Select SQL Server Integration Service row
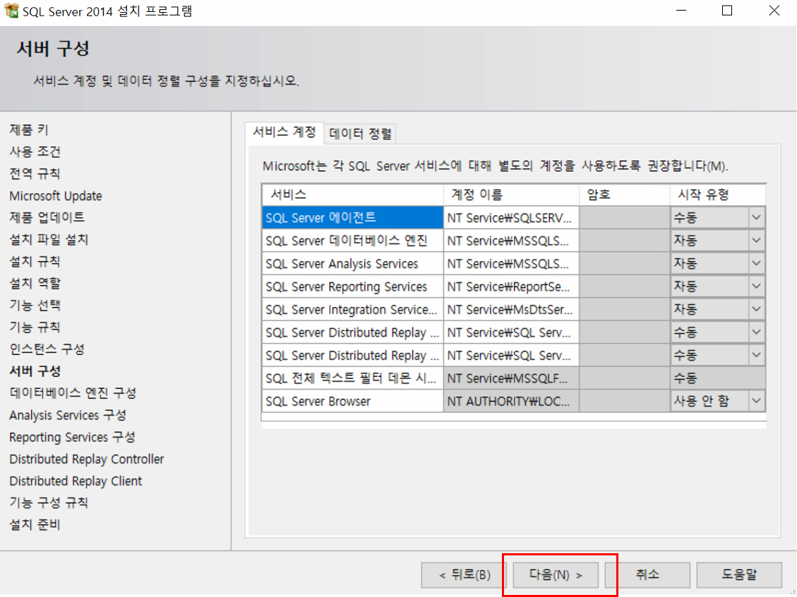The height and width of the screenshot is (597, 797). [x=353, y=309]
